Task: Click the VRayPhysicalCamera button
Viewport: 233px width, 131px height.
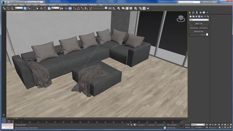Action: (204, 28)
